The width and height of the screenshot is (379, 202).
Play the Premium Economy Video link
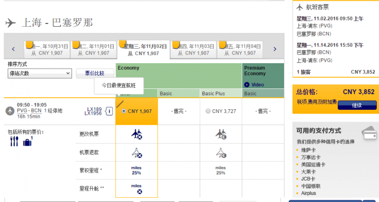pos(254,85)
